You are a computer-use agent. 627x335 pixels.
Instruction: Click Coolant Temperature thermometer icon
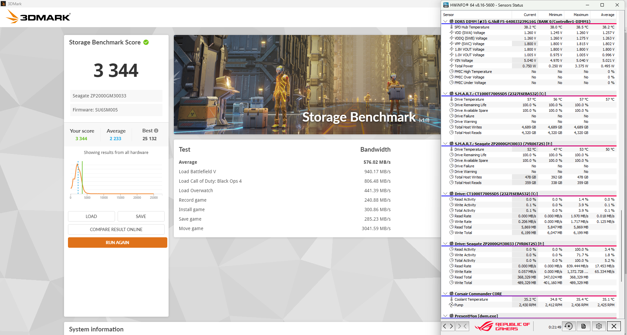click(452, 299)
